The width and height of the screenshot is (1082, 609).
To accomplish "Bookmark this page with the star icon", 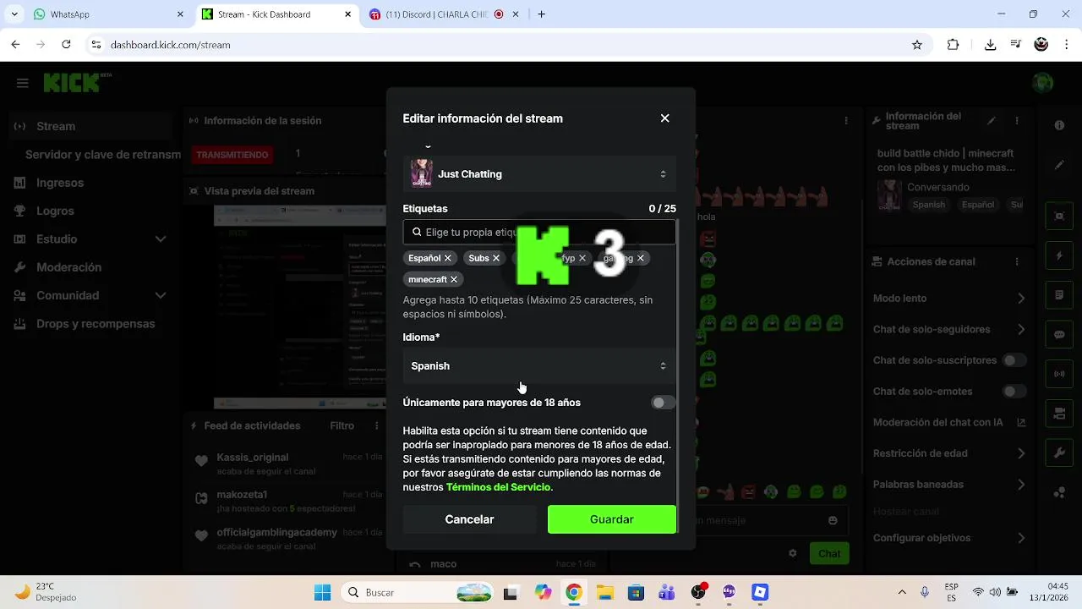I will 917,45.
